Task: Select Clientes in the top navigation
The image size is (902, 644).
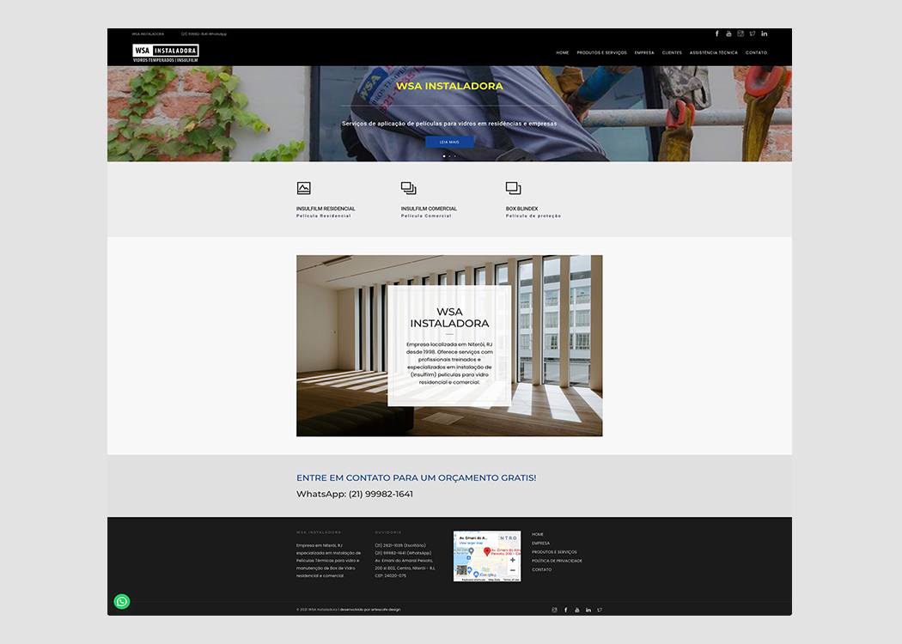Action: click(x=672, y=53)
